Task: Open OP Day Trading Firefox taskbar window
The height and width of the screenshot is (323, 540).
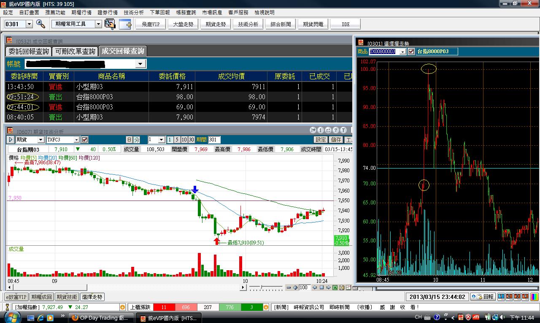Action: pos(100,318)
